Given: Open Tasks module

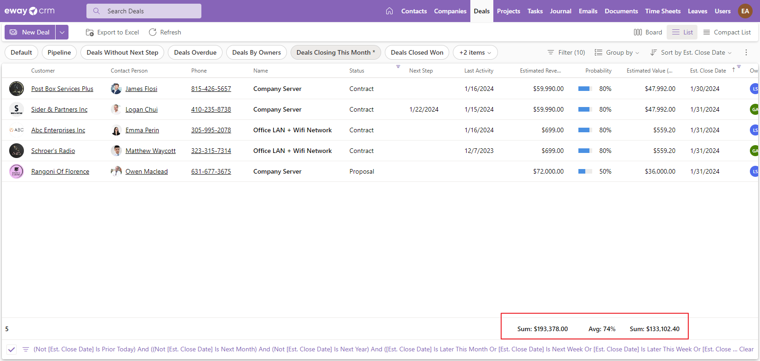Looking at the screenshot, I should (x=535, y=11).
